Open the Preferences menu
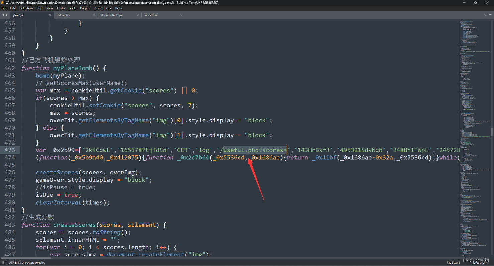Image resolution: width=494 pixels, height=266 pixels. click(x=102, y=8)
